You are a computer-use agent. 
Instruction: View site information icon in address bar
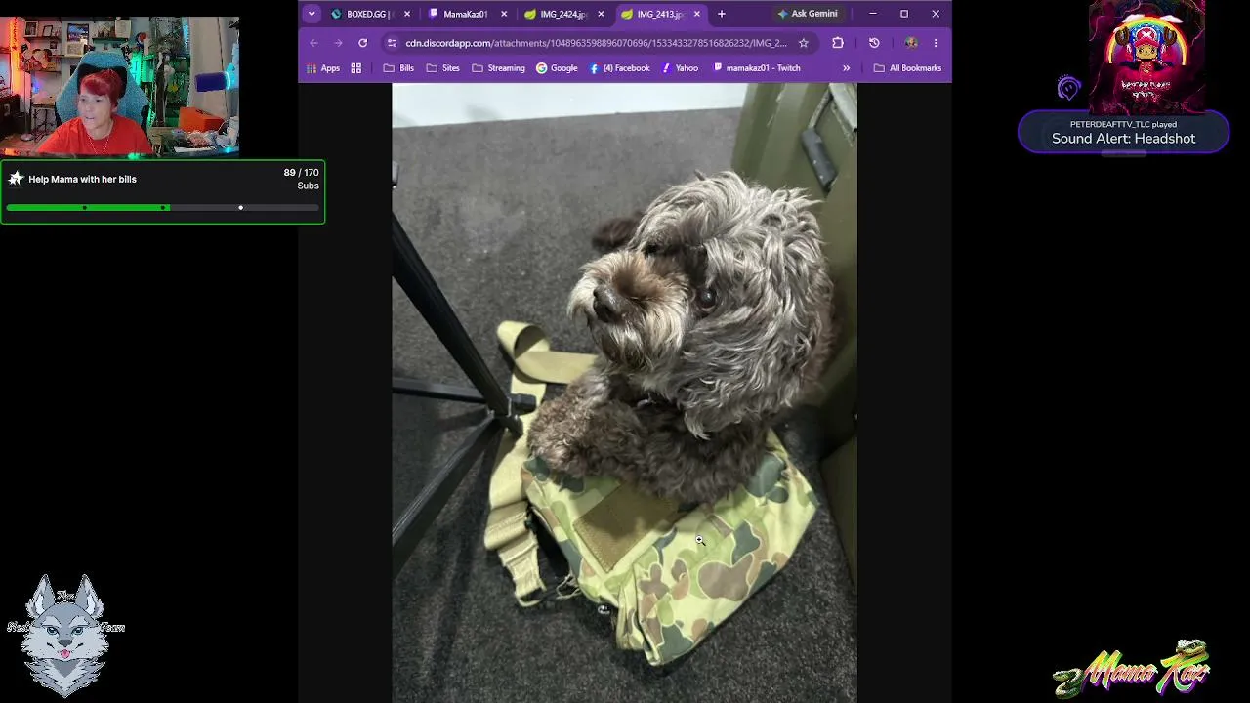point(392,43)
